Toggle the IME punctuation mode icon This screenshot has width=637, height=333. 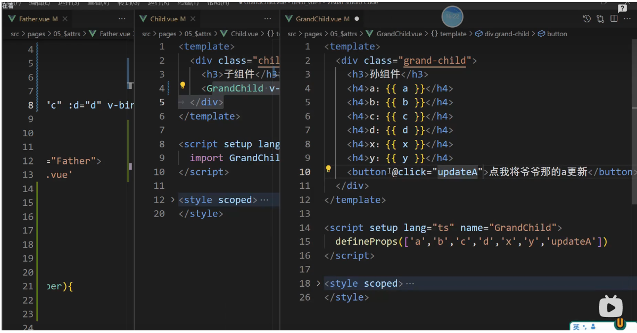(585, 327)
